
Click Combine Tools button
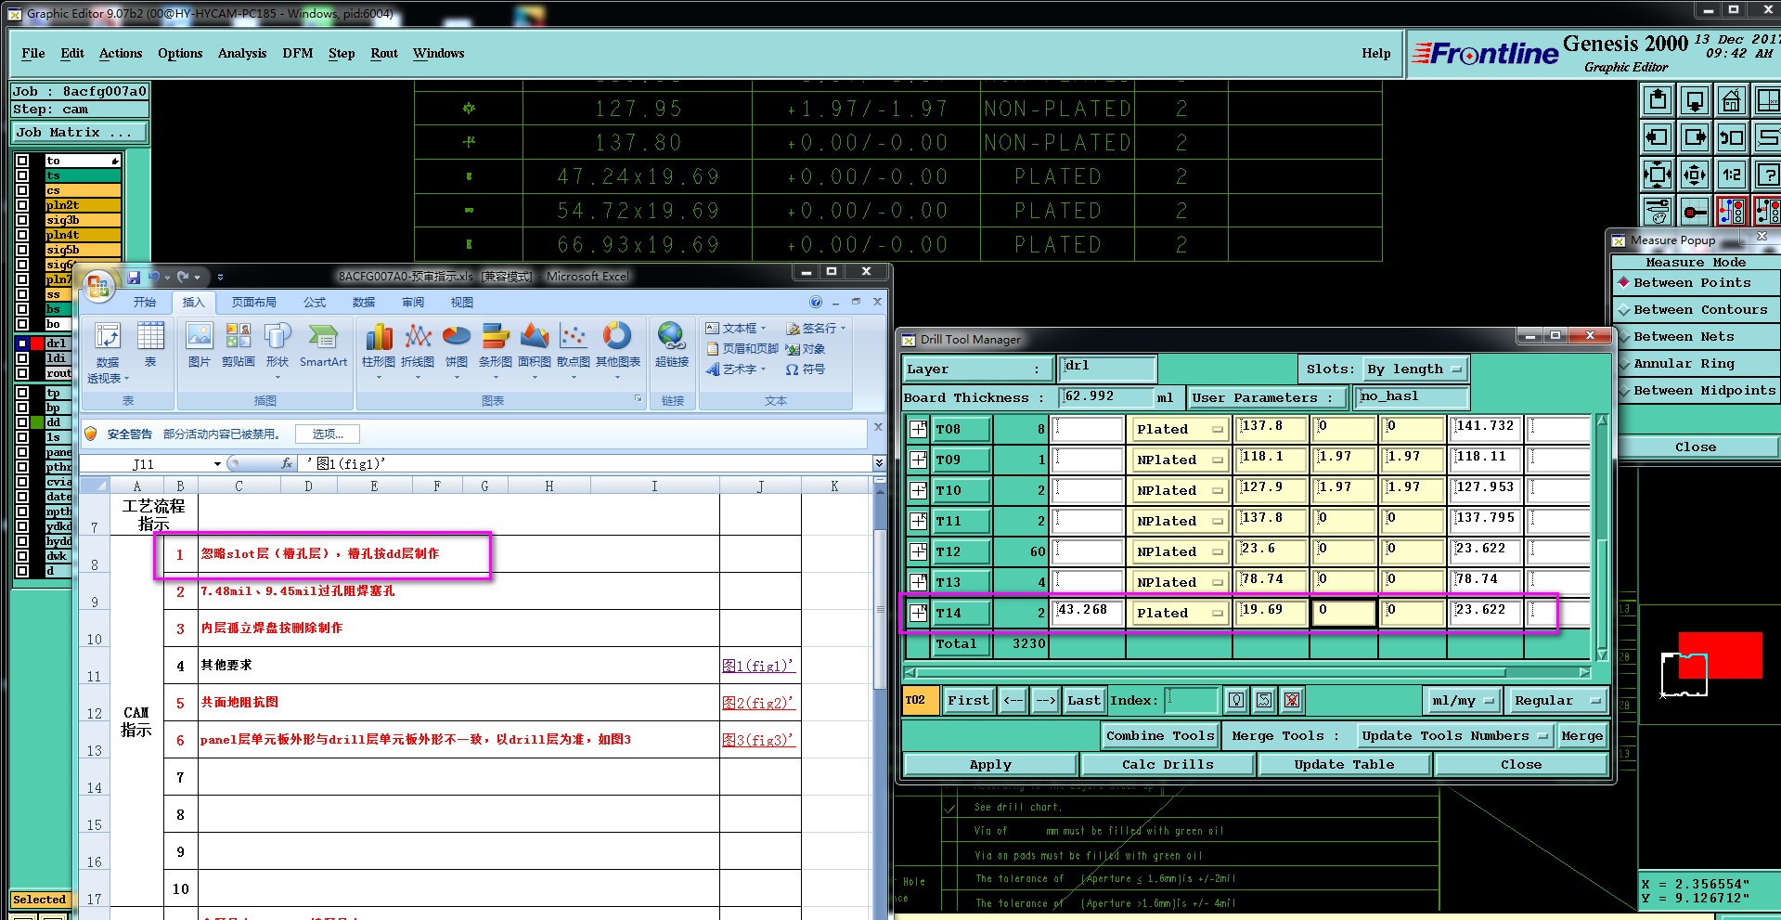click(x=1160, y=736)
